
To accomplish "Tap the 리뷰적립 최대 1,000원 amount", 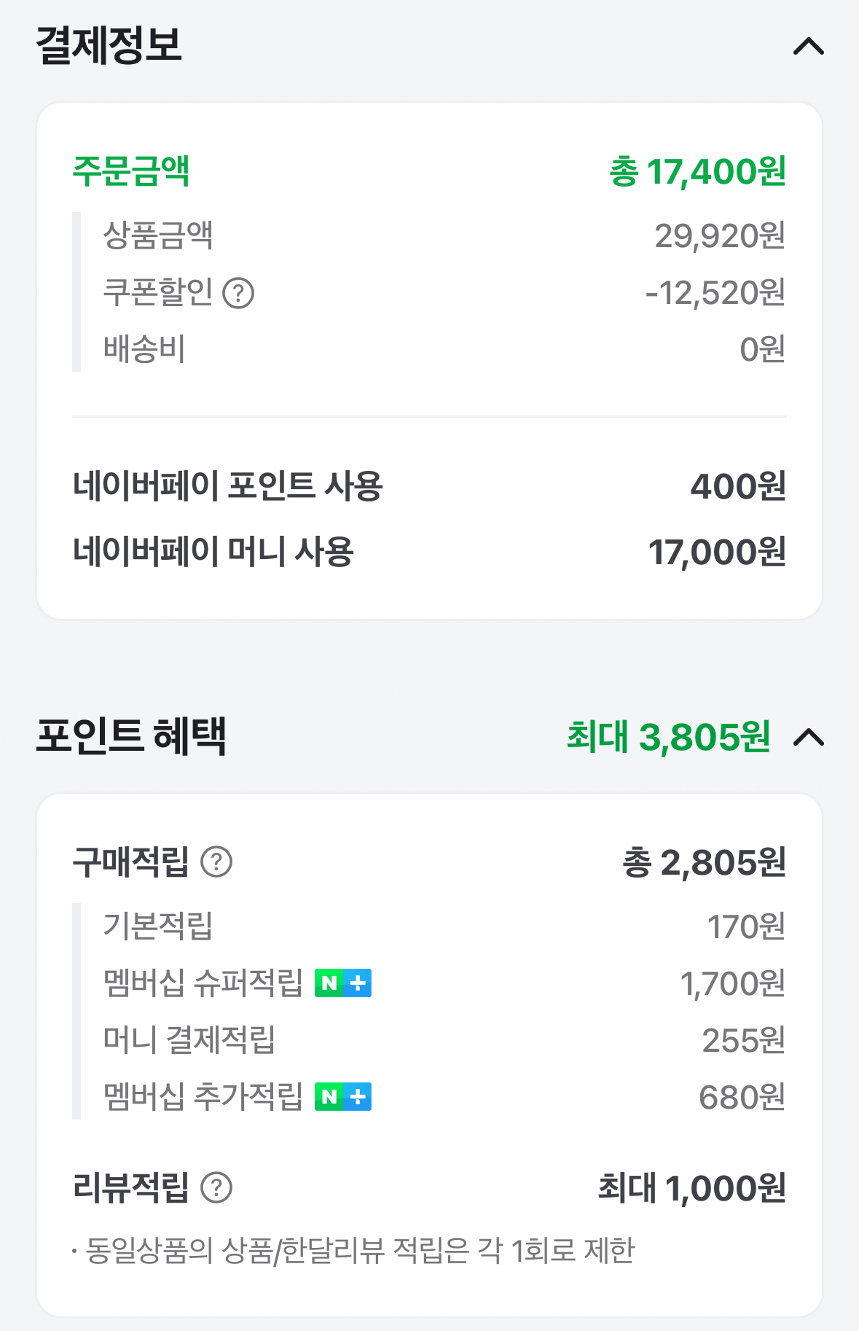I will pos(691,1188).
